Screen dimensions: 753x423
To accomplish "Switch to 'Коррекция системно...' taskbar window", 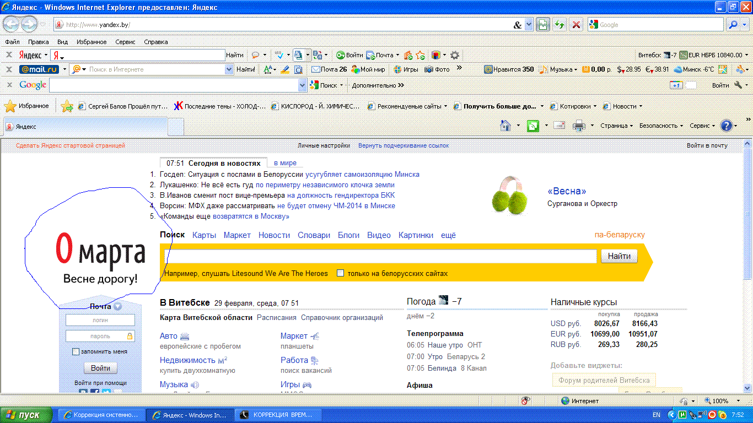I will coord(102,415).
